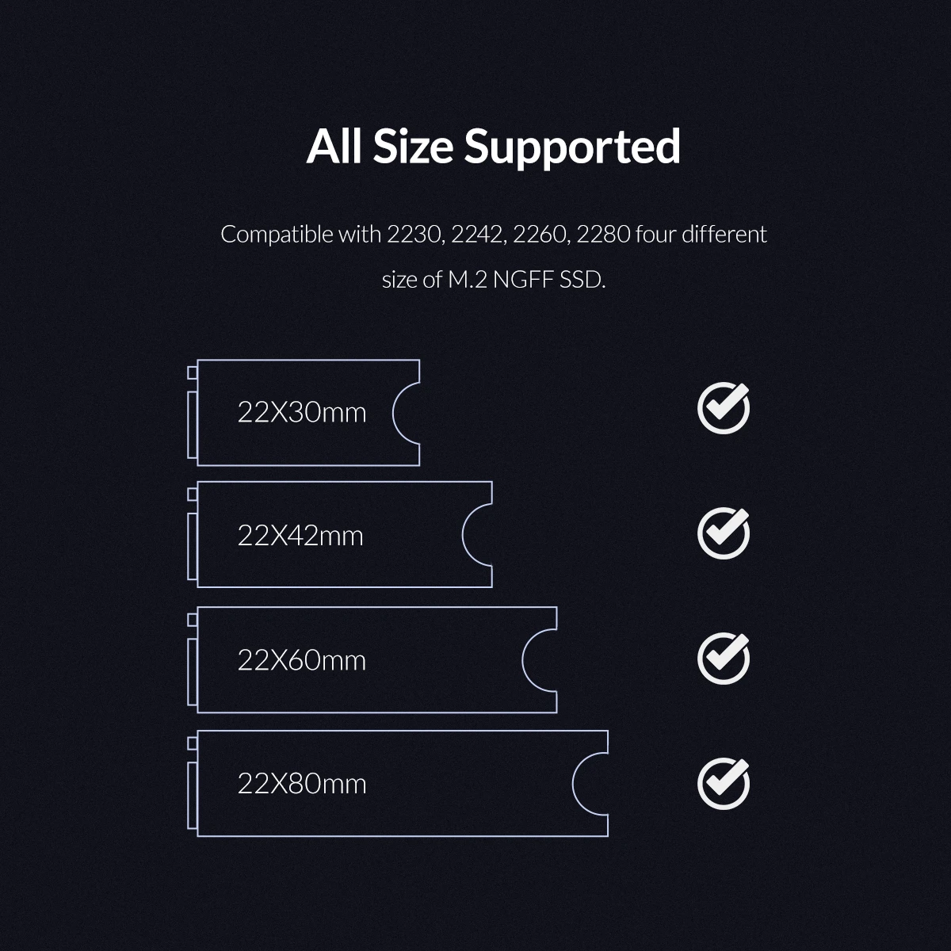Click the checkmark icon beside 22X30mm

pos(723,408)
